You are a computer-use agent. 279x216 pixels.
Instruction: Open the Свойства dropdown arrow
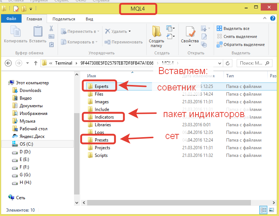[190, 46]
